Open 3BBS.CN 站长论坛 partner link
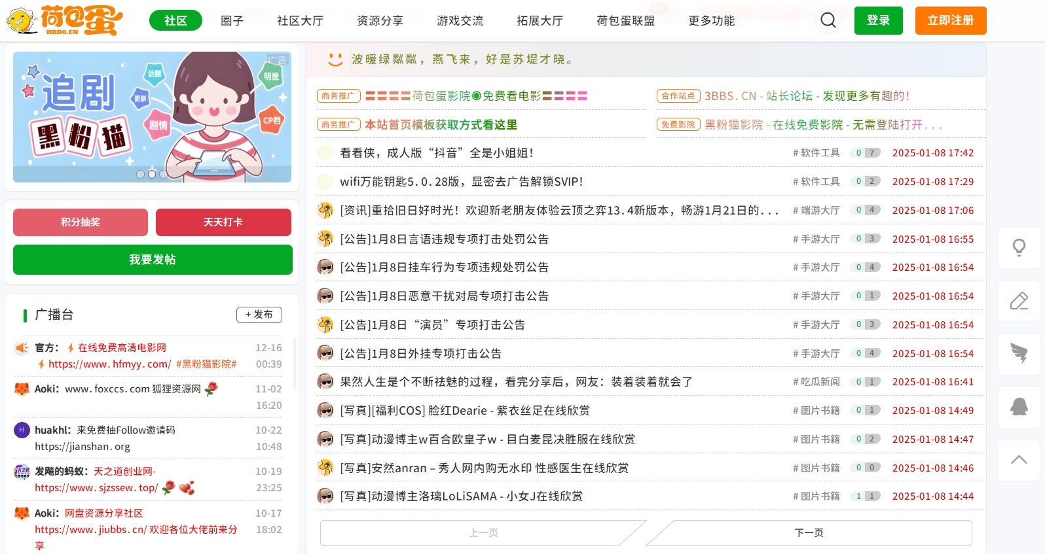Viewport: 1045px width, 554px height. (x=807, y=96)
